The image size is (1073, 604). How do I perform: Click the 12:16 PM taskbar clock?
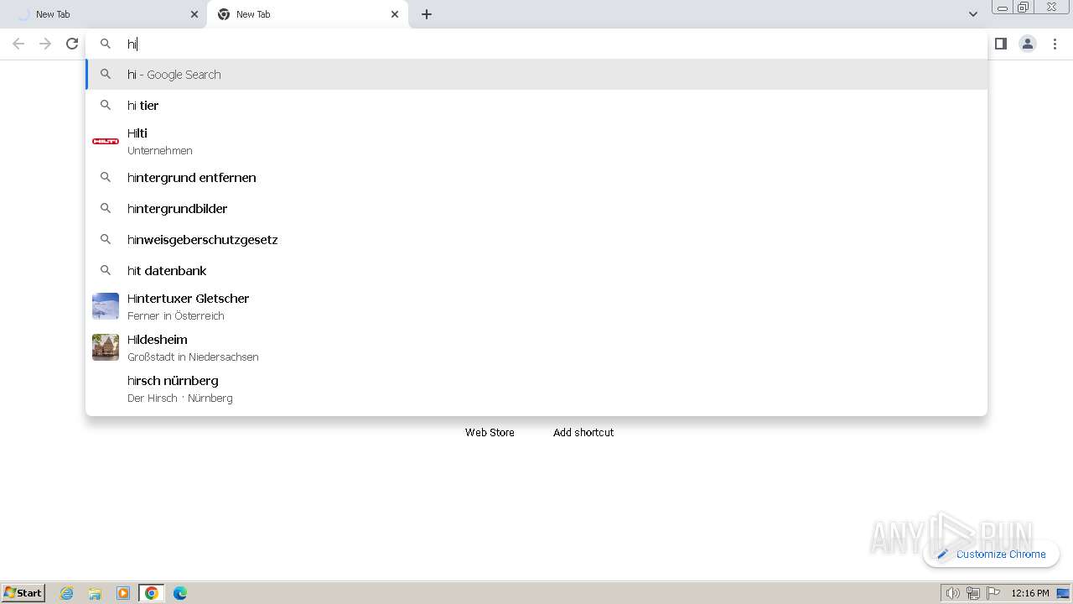tap(1030, 593)
